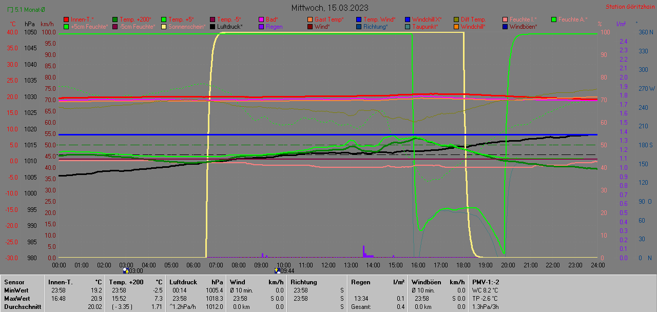Select the bright green Temp. +5* swatch
This screenshot has width=657, height=312.
[x=164, y=19]
